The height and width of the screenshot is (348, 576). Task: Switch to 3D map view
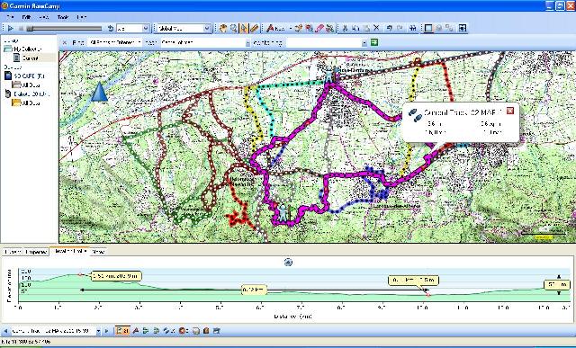(x=439, y=28)
